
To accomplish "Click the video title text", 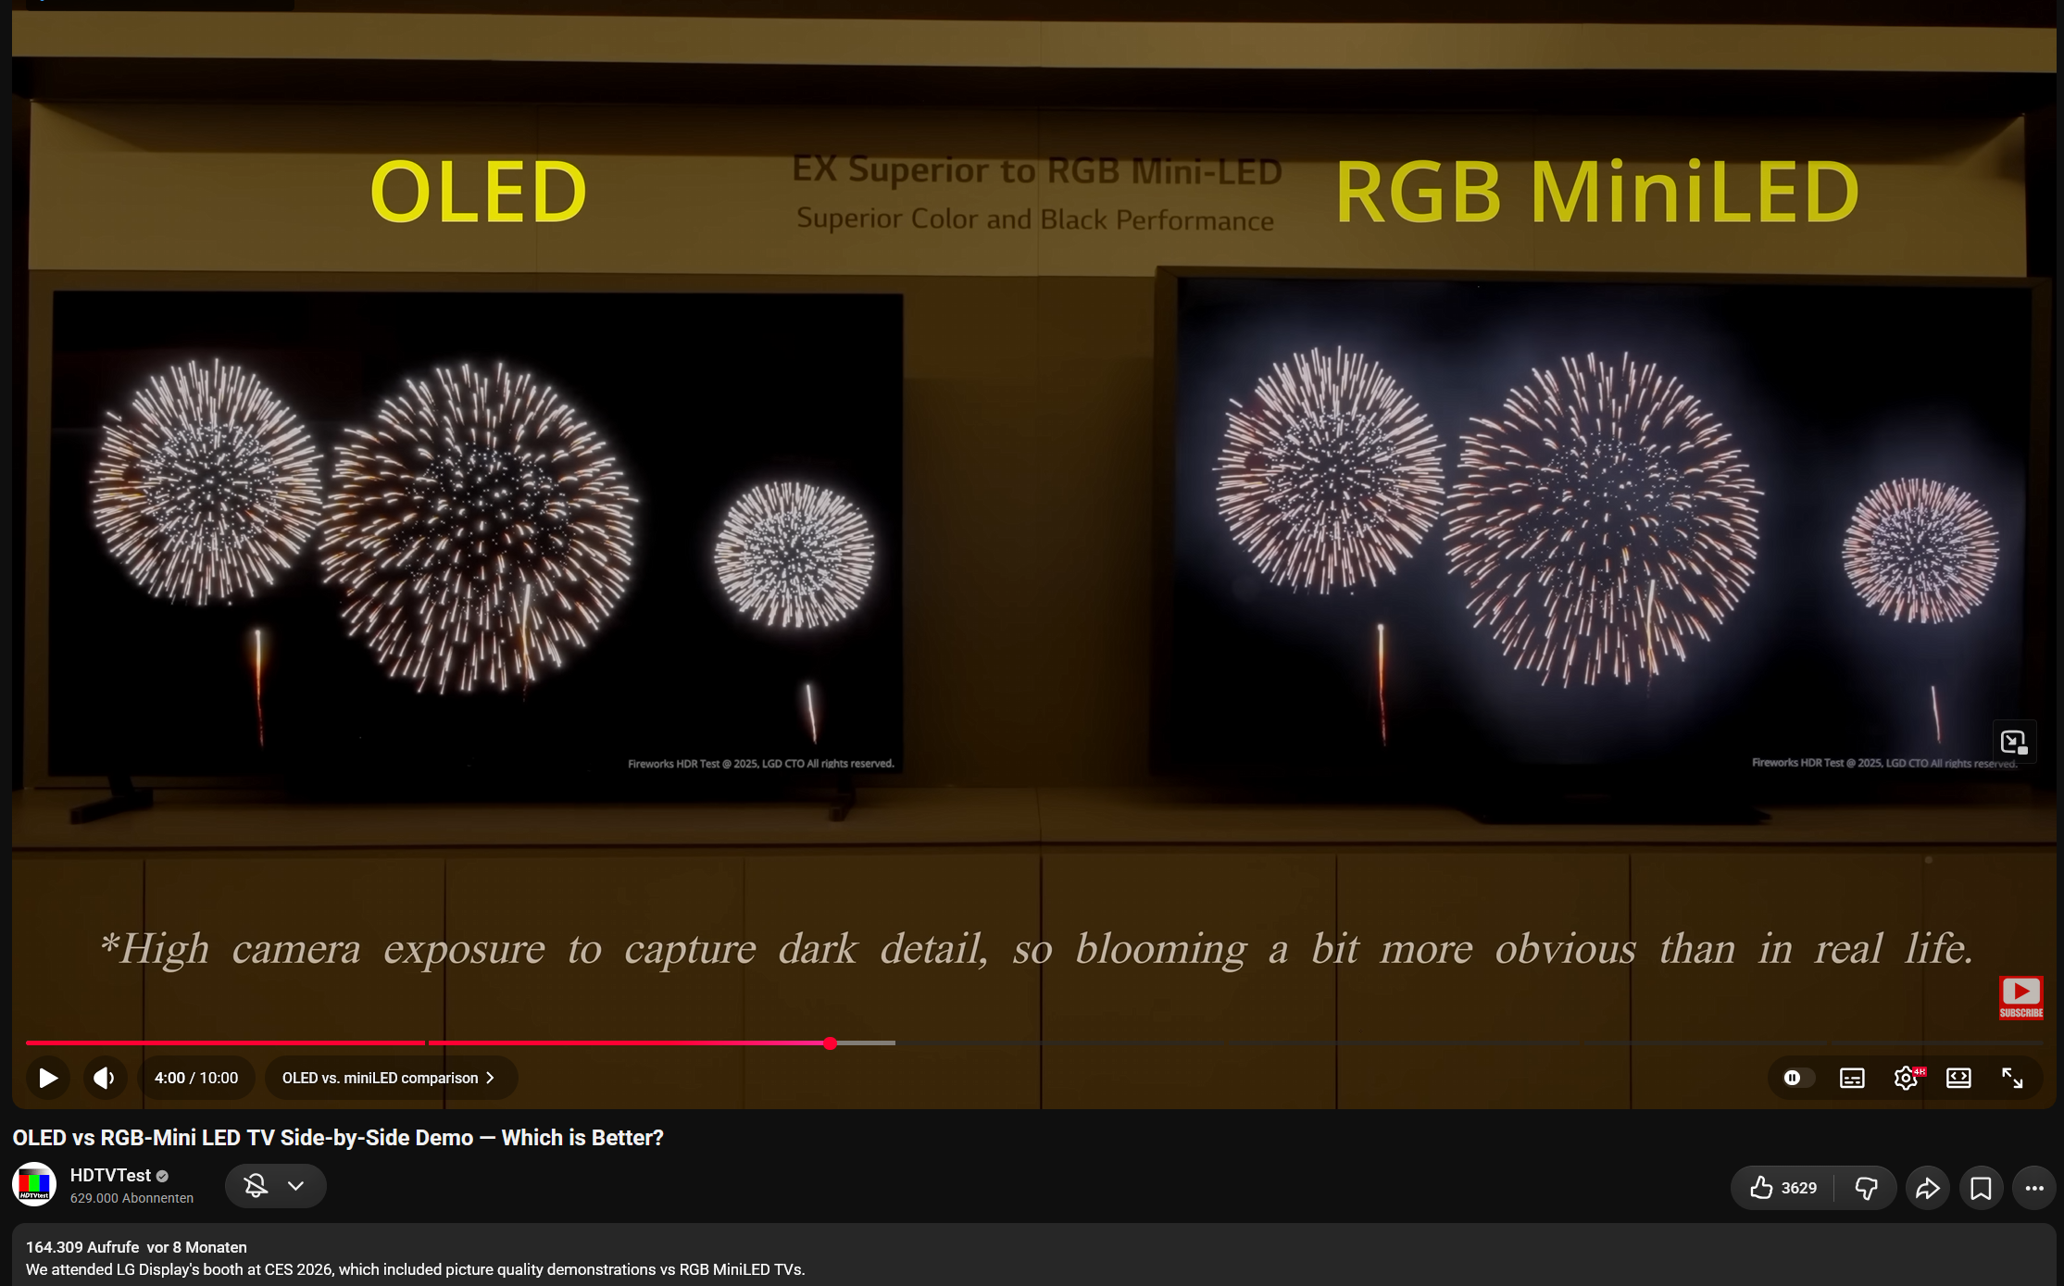I will pos(338,1138).
